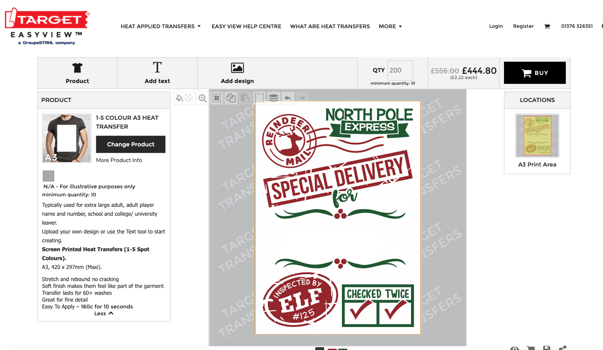Select the A3 Print Area thumbnail
603x350 pixels.
pyautogui.click(x=537, y=135)
